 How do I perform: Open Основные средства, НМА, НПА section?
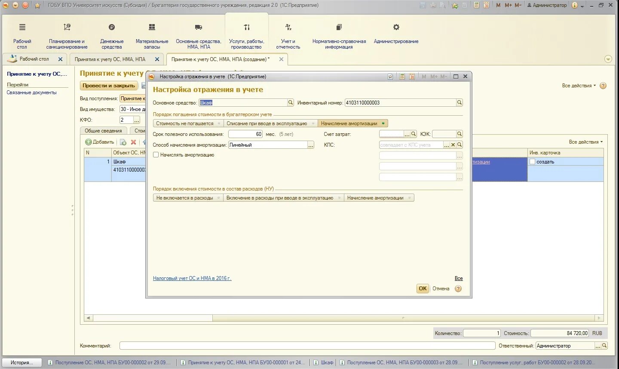point(199,36)
